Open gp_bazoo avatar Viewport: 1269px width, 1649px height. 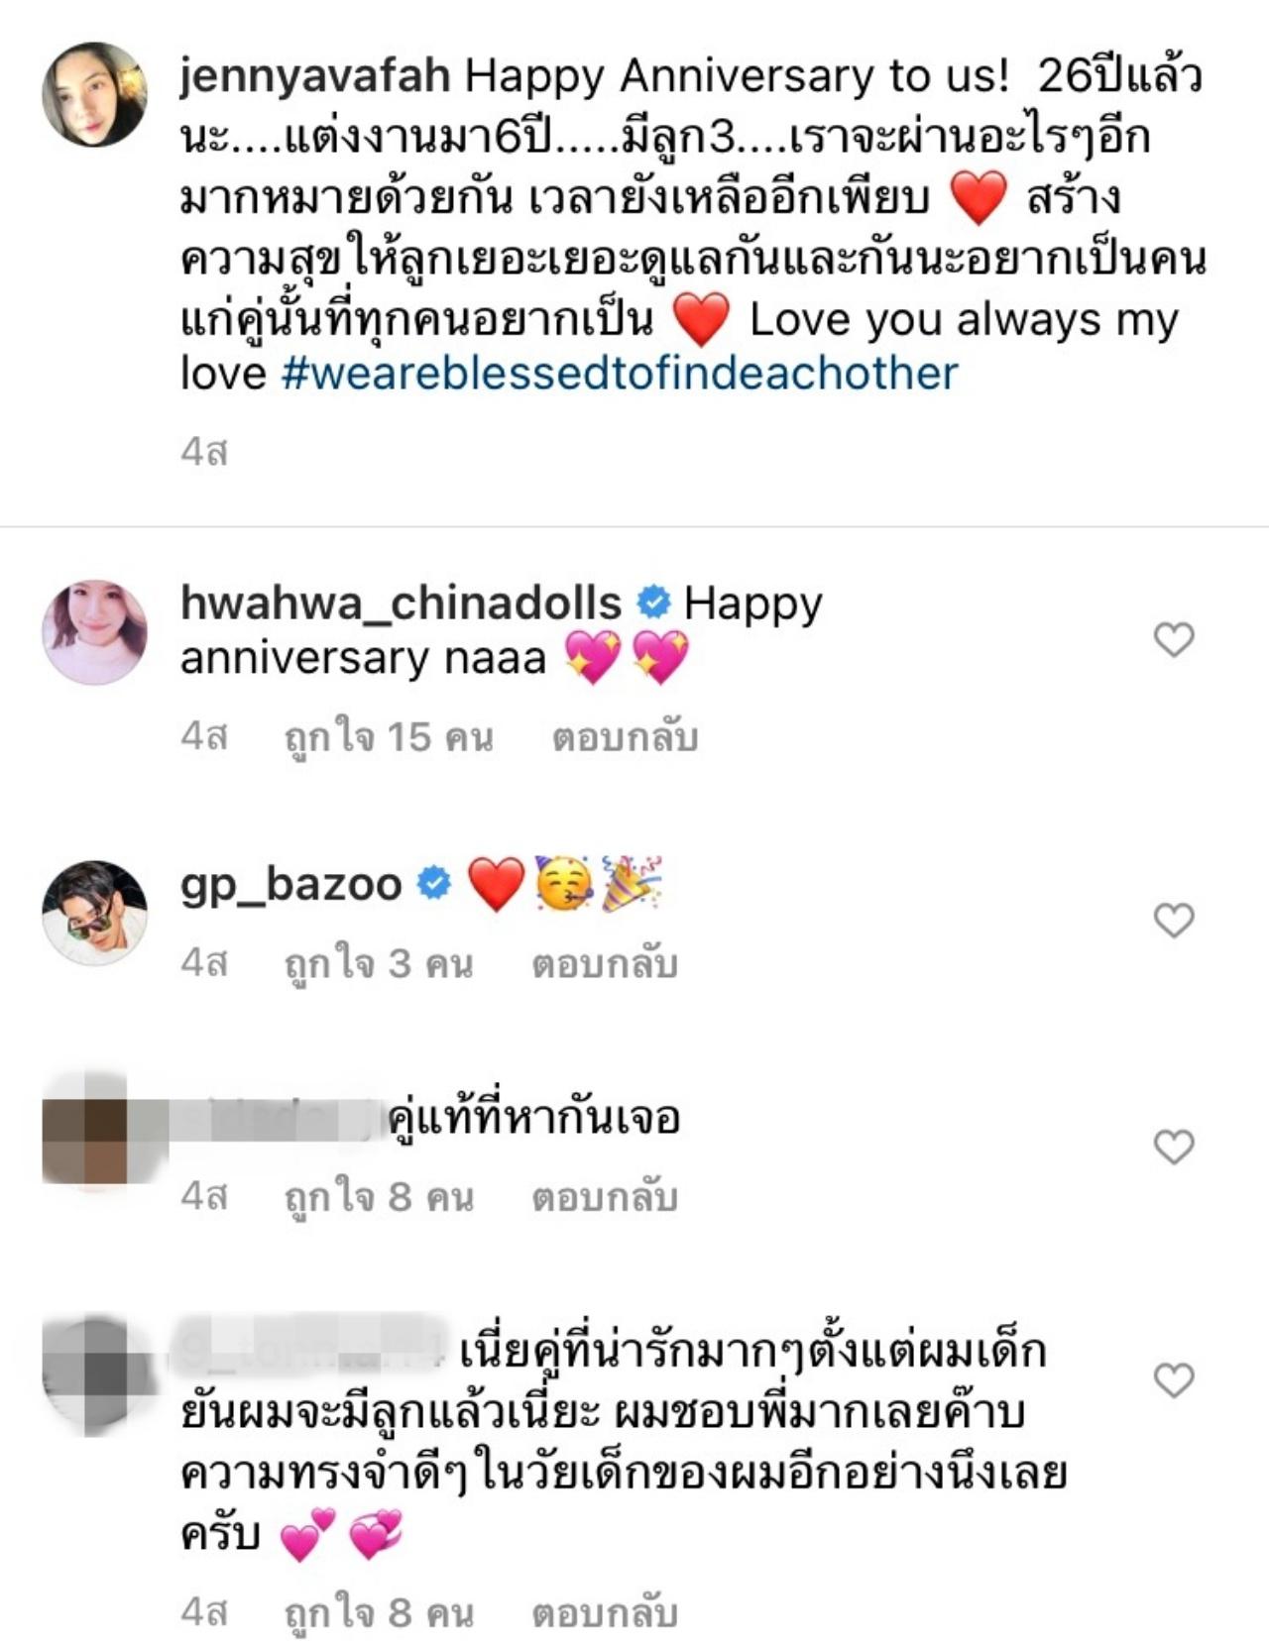pyautogui.click(x=94, y=913)
